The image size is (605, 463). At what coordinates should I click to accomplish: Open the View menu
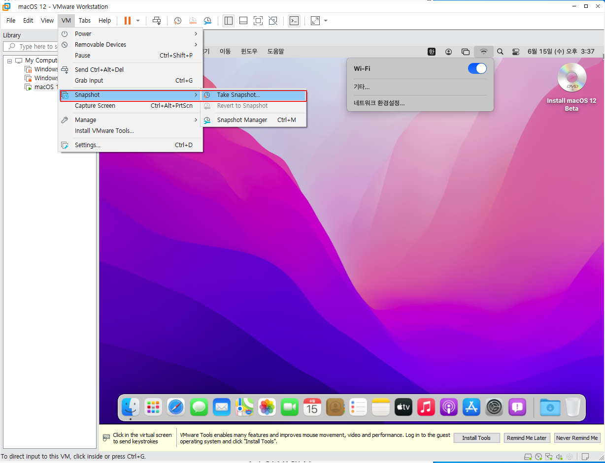point(47,21)
